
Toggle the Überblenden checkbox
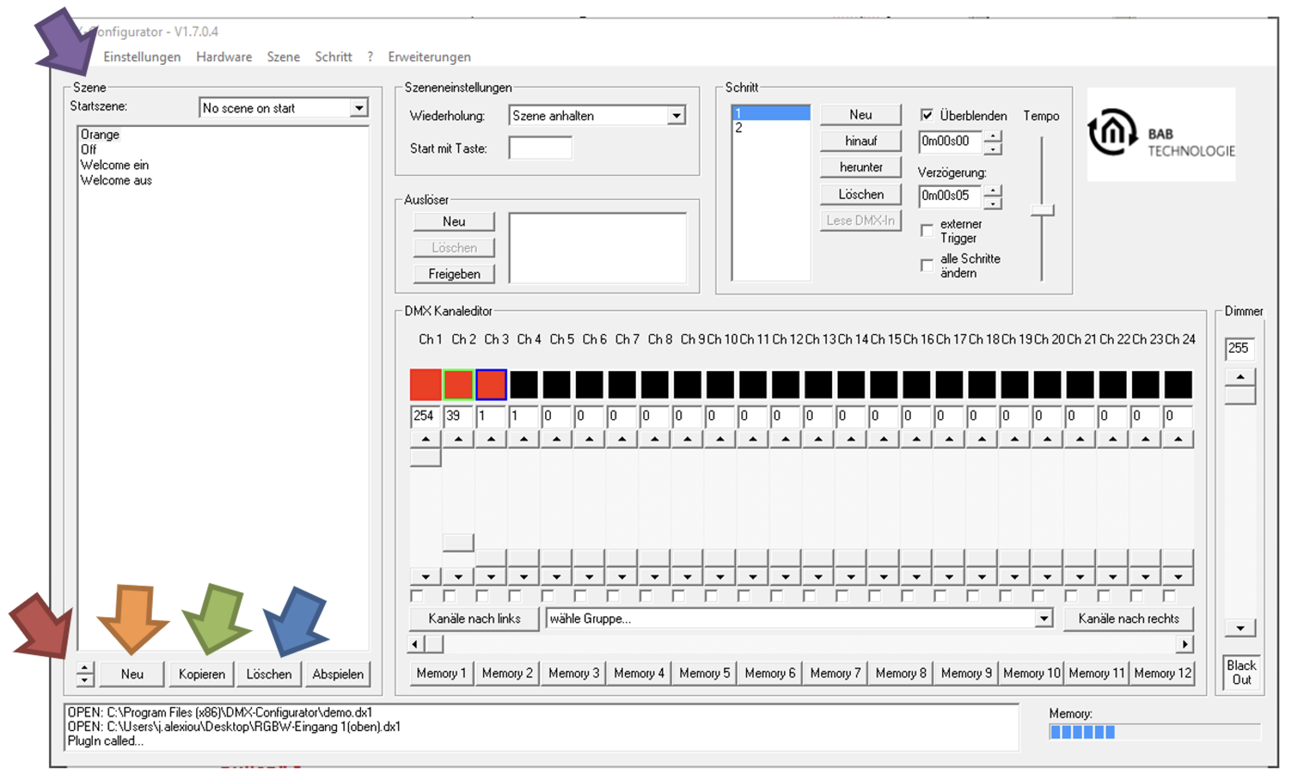pos(927,115)
